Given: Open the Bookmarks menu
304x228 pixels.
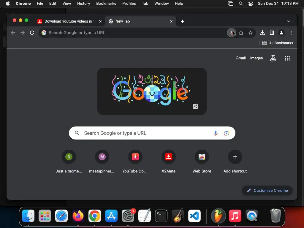Looking at the screenshot, I should 106,4.
